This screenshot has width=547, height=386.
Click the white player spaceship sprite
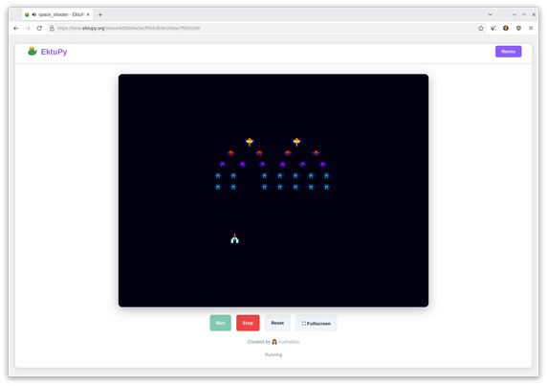235,238
